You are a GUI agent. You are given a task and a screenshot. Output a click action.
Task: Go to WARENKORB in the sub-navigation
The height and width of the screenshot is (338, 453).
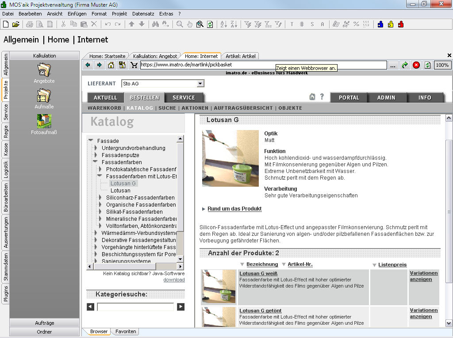click(x=104, y=108)
